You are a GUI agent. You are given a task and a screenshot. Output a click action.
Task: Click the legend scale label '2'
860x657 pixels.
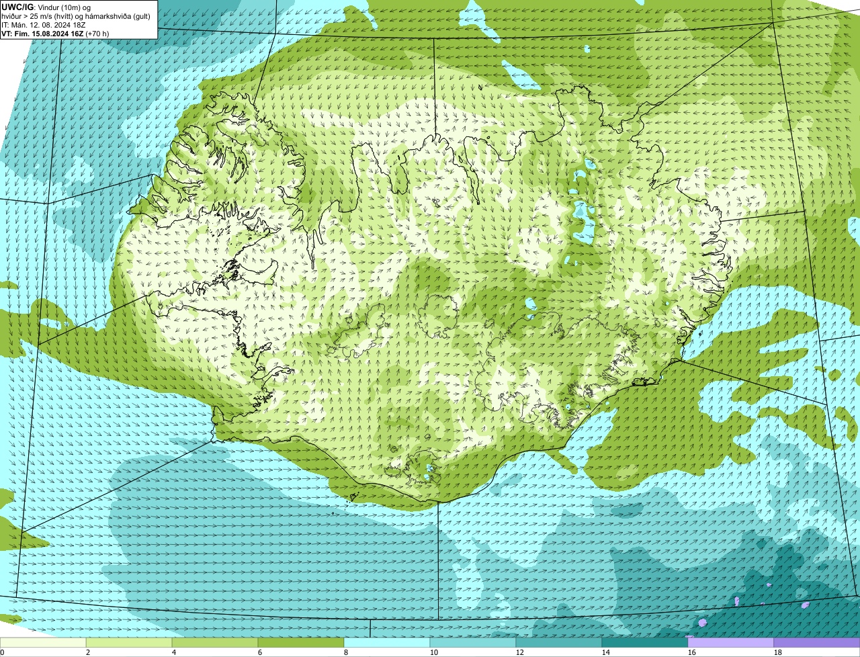pyautogui.click(x=88, y=652)
